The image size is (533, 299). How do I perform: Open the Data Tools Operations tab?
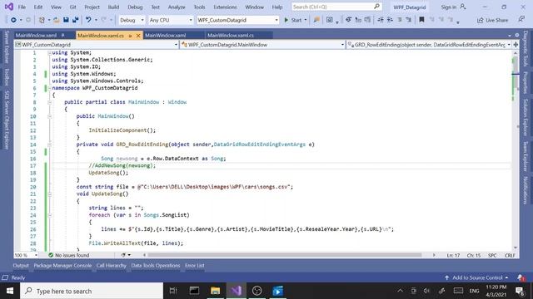coord(156,266)
